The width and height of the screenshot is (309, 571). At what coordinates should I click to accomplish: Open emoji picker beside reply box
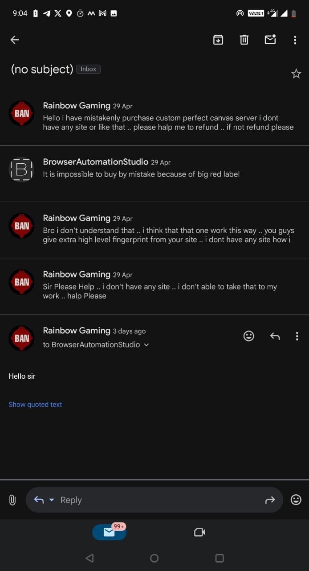pos(296,500)
